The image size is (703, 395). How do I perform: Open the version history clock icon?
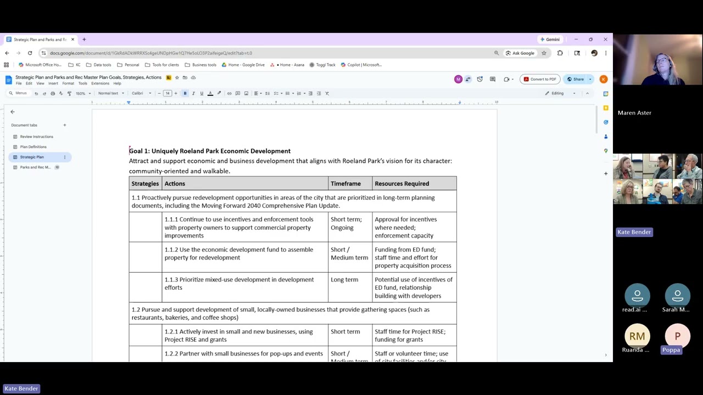[480, 79]
